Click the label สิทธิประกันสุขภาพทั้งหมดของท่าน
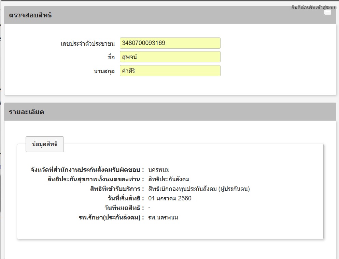Viewport: 339px width, 259px height. click(96, 179)
